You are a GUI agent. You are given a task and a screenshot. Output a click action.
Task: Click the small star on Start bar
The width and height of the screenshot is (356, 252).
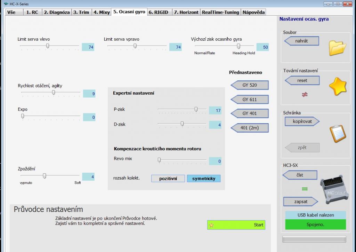coord(211,225)
